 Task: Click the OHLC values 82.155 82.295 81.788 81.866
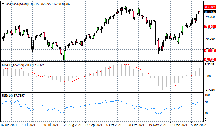click(x=51, y=4)
